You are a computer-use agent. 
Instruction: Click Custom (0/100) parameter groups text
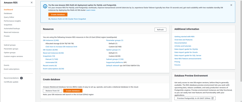[x=115, y=47]
